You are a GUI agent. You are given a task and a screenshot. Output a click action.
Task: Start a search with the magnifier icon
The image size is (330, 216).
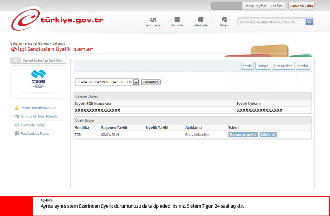[x=309, y=22]
